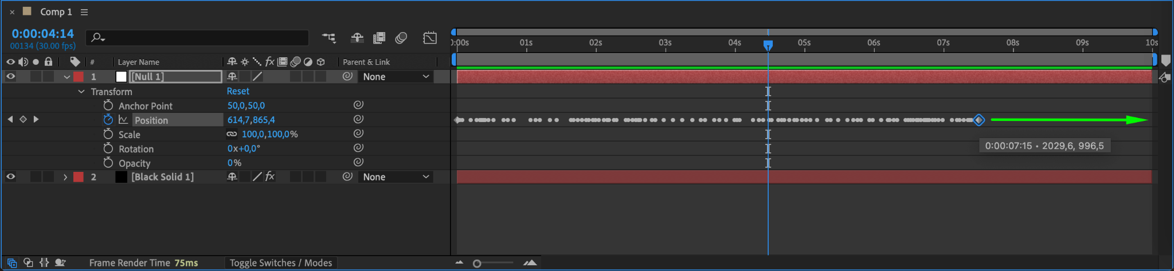Screen dimensions: 1174x271
Task: Expand or collapse Transfer Controls pane
Action: click(x=28, y=263)
